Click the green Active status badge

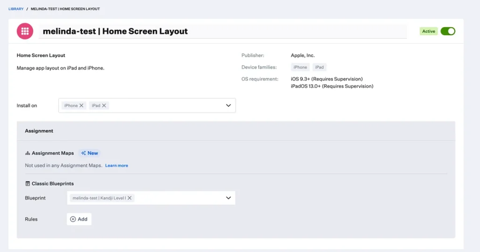428,31
